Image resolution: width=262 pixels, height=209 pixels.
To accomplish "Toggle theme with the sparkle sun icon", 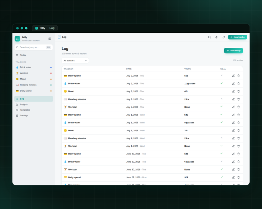I will tap(224, 37).
